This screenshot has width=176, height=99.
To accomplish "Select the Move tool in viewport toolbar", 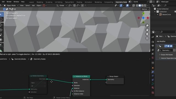I will tap(1, 25).
